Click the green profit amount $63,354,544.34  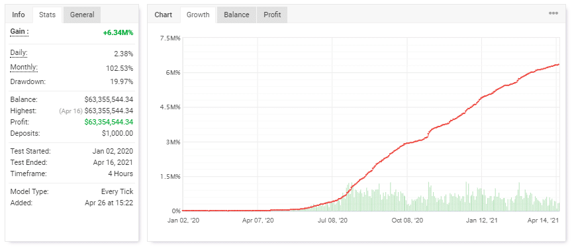click(109, 122)
